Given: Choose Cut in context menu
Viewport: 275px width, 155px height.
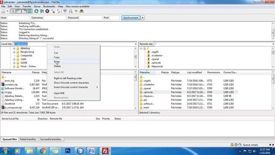Looking at the screenshot, I should [73, 53].
